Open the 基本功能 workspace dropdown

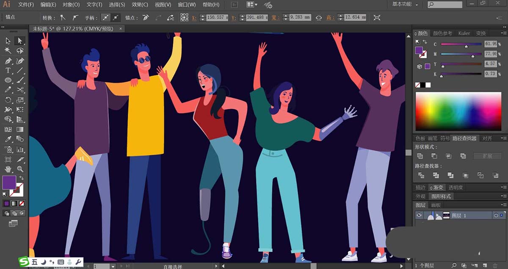click(x=405, y=4)
